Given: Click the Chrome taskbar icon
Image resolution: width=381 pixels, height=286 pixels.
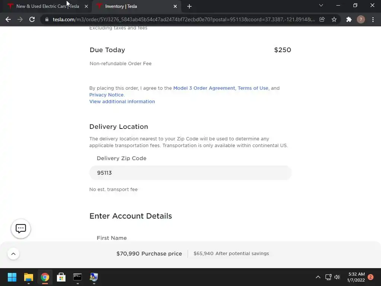Looking at the screenshot, I should (x=45, y=277).
